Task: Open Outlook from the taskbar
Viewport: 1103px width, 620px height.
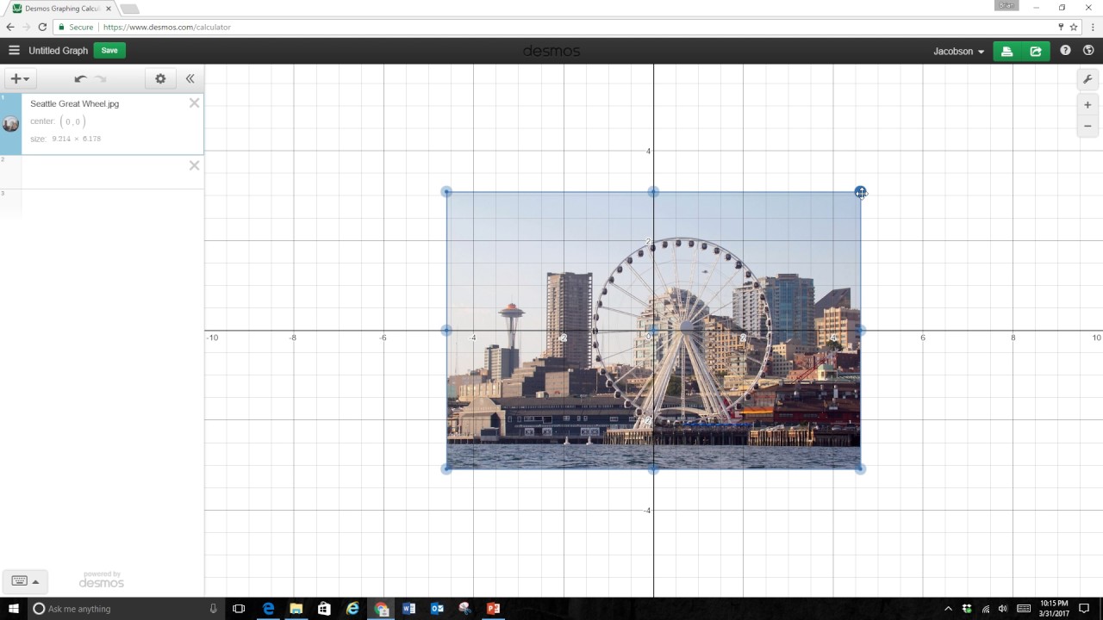Action: (x=437, y=609)
